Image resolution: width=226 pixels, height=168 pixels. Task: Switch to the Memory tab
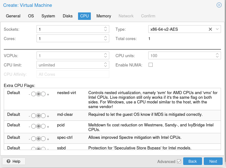coord(104,16)
